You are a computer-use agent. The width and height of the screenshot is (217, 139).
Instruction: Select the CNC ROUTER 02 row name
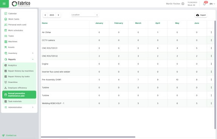(50, 56)
